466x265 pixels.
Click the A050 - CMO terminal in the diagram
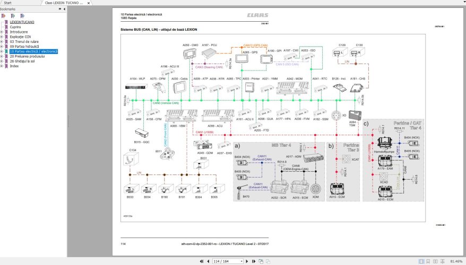point(189,54)
